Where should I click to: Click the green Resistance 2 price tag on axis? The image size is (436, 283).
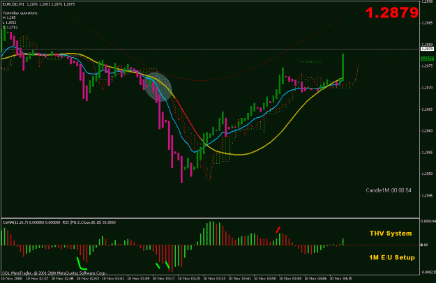coord(428,59)
